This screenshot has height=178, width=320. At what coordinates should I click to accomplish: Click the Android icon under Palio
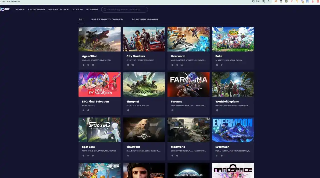pyautogui.click(x=221, y=65)
